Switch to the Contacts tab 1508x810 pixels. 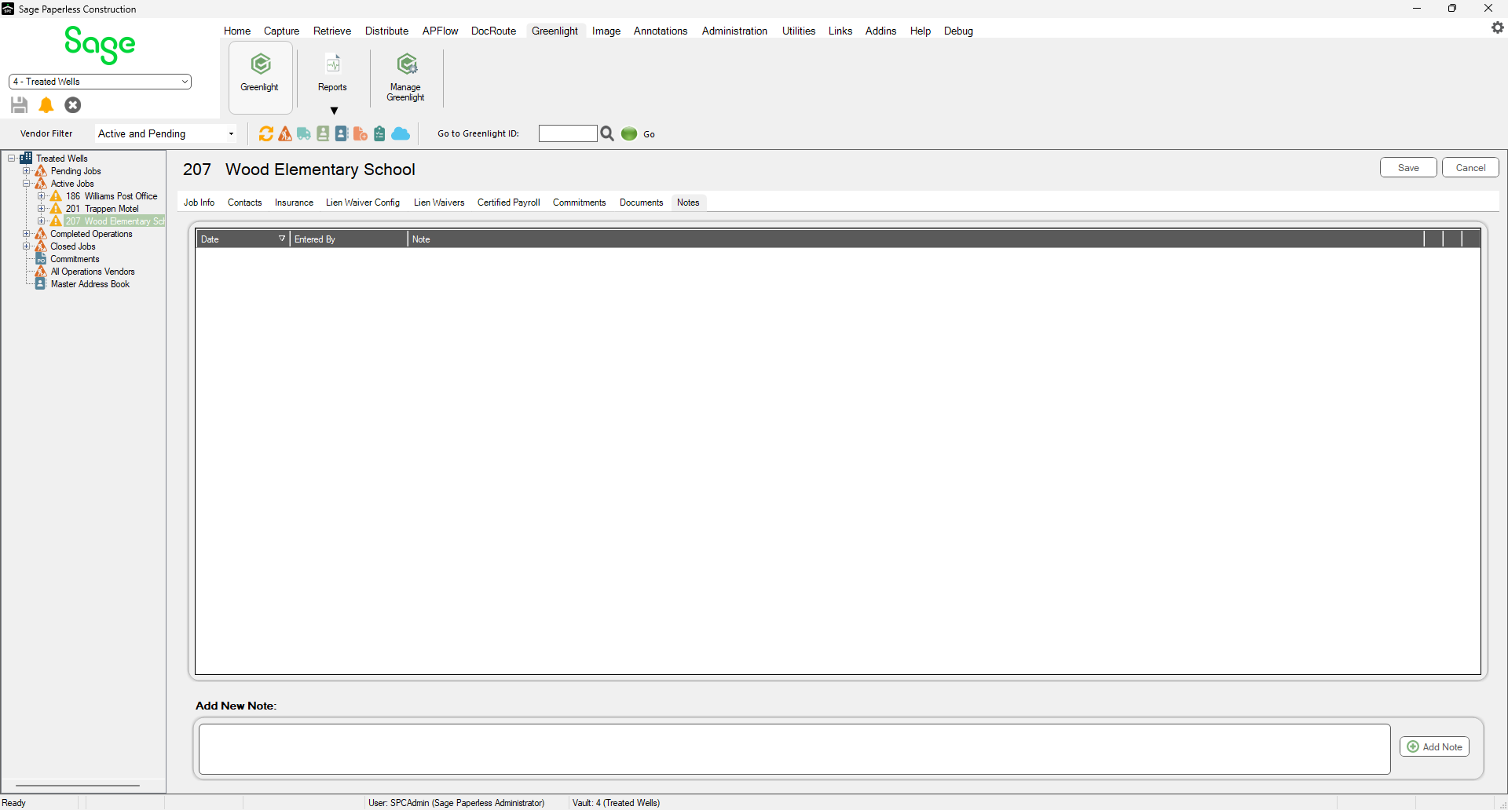point(244,202)
